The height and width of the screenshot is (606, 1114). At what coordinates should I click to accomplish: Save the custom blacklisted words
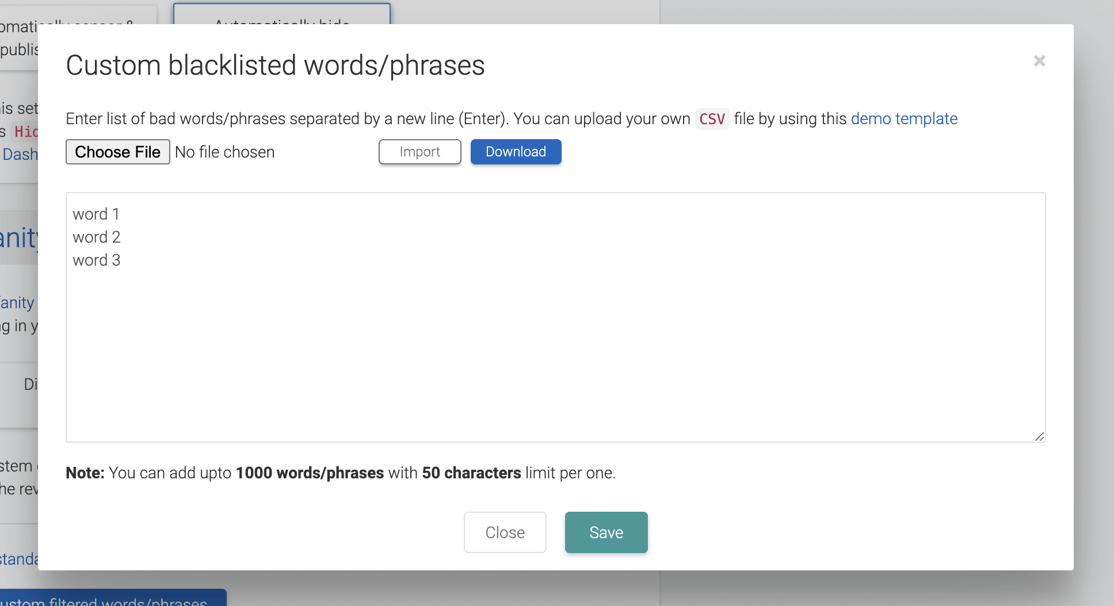click(x=606, y=532)
